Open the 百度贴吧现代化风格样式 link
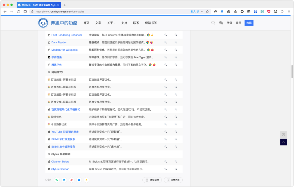This screenshot has height=187, width=294. pyautogui.click(x=66, y=110)
